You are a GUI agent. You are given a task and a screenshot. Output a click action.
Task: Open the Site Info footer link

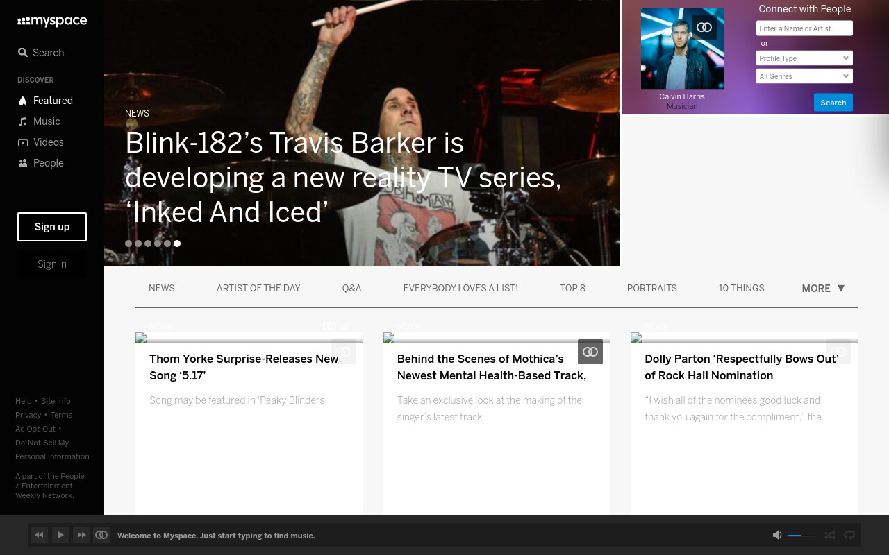pyautogui.click(x=56, y=401)
